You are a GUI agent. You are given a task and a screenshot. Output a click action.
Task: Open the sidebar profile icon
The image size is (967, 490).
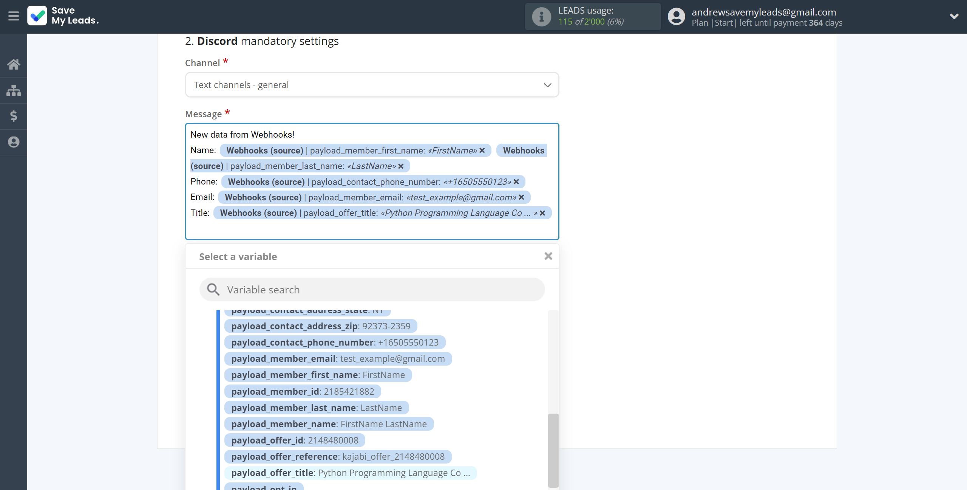point(14,142)
